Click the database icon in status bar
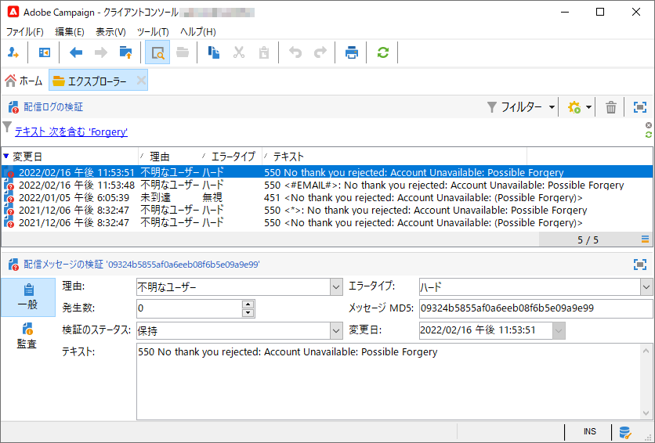Viewport: 655px width, 443px height. pos(625,433)
